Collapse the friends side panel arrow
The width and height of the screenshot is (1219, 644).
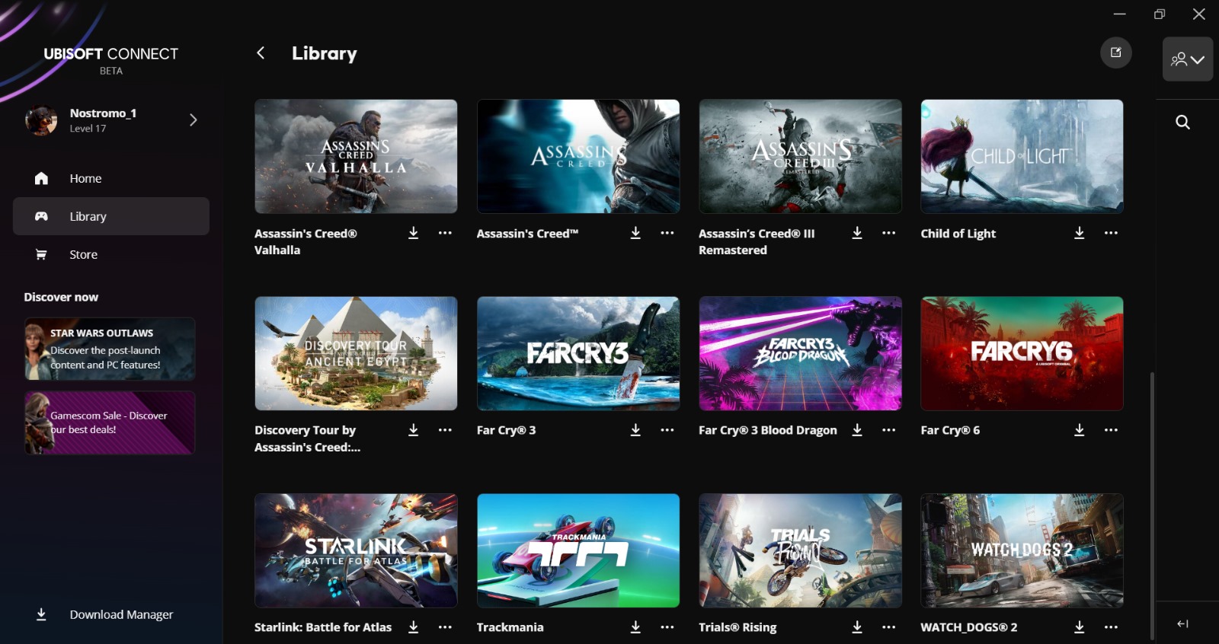point(1182,623)
